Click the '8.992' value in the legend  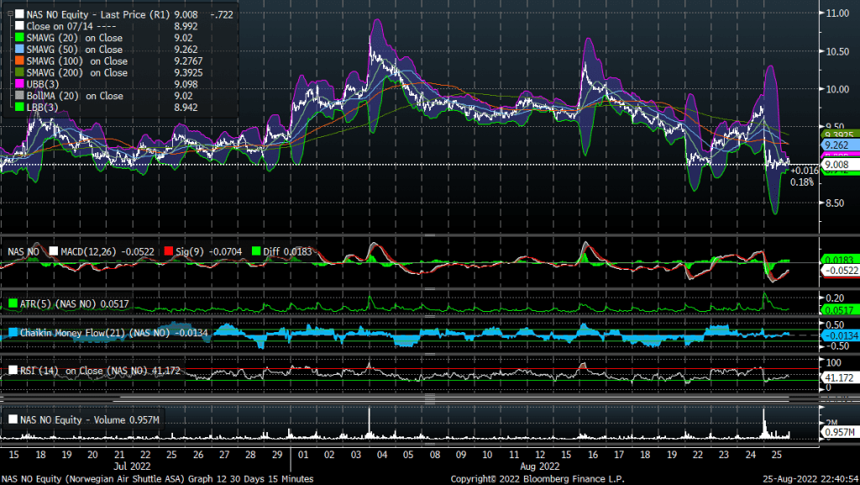click(x=186, y=26)
